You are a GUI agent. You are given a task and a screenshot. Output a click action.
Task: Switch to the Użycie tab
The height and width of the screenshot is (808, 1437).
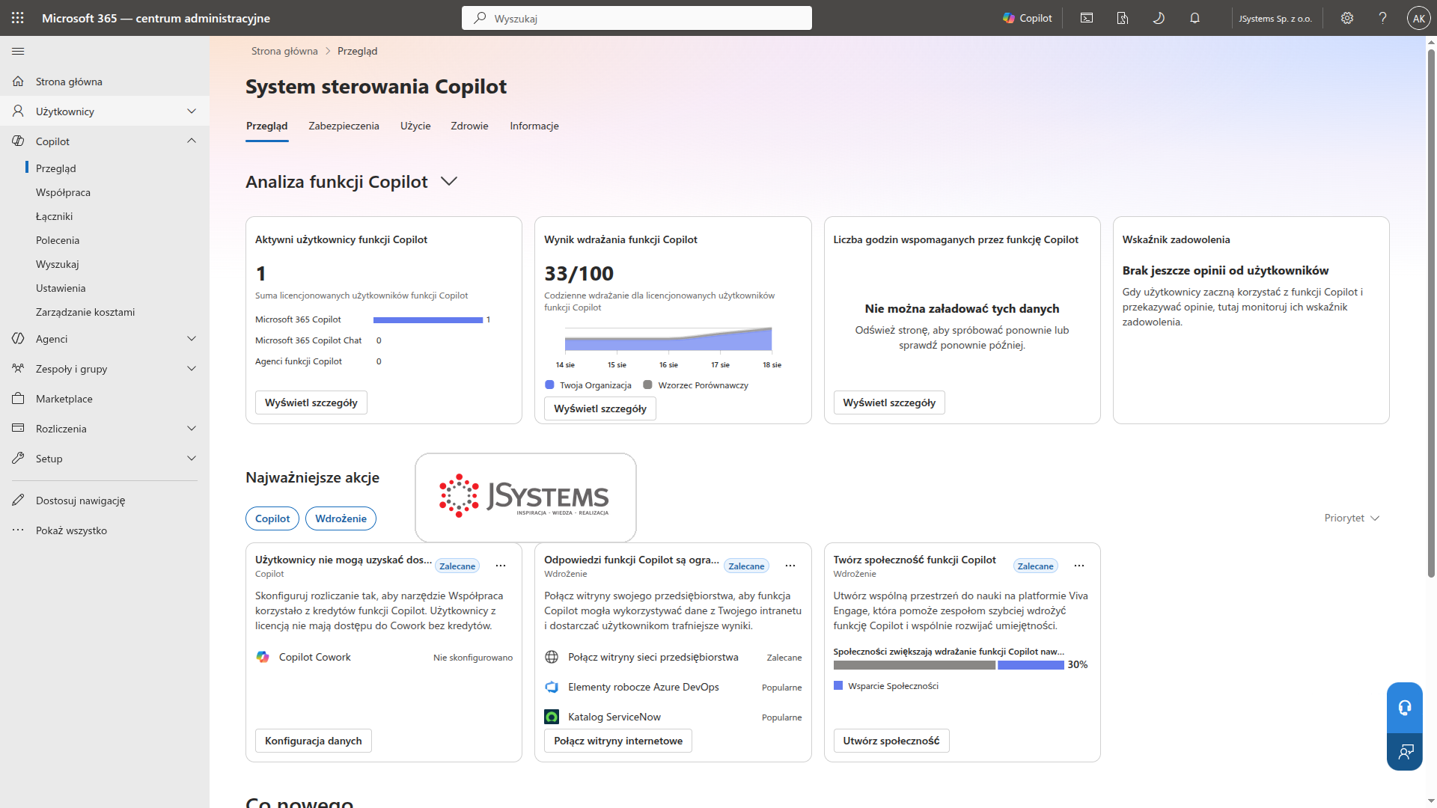click(x=415, y=126)
